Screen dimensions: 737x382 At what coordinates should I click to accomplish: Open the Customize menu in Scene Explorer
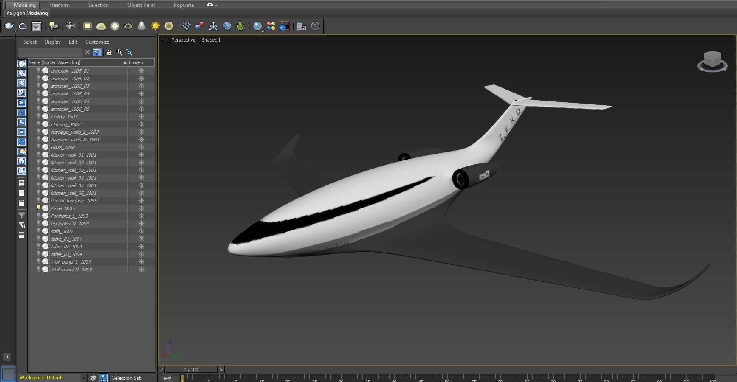pos(97,42)
